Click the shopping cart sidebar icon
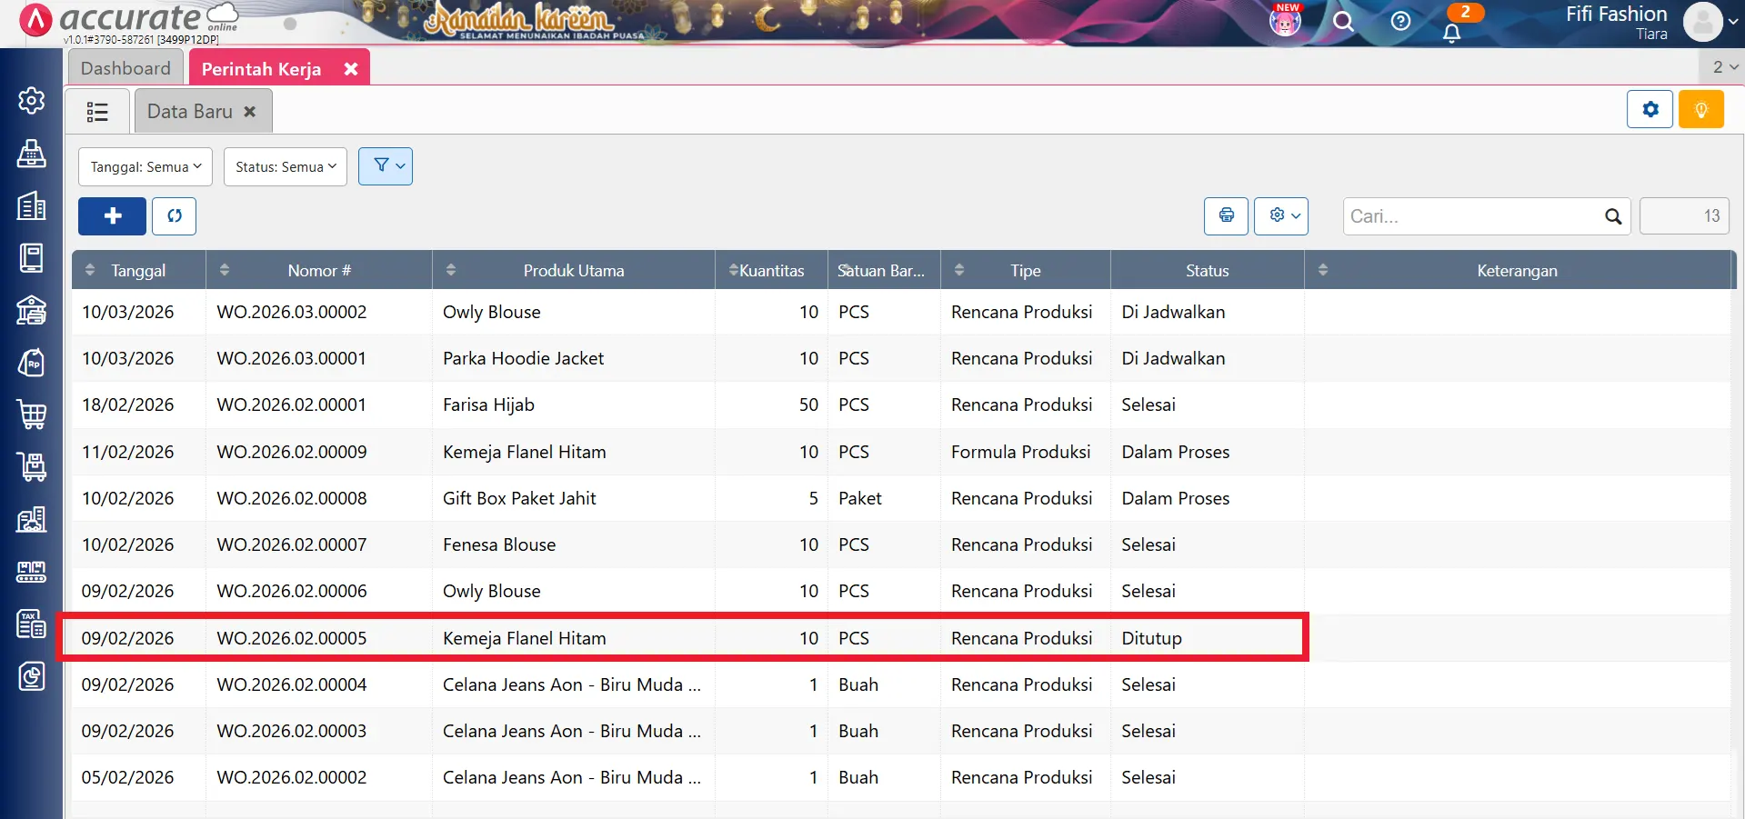Image resolution: width=1745 pixels, height=819 pixels. tap(32, 414)
